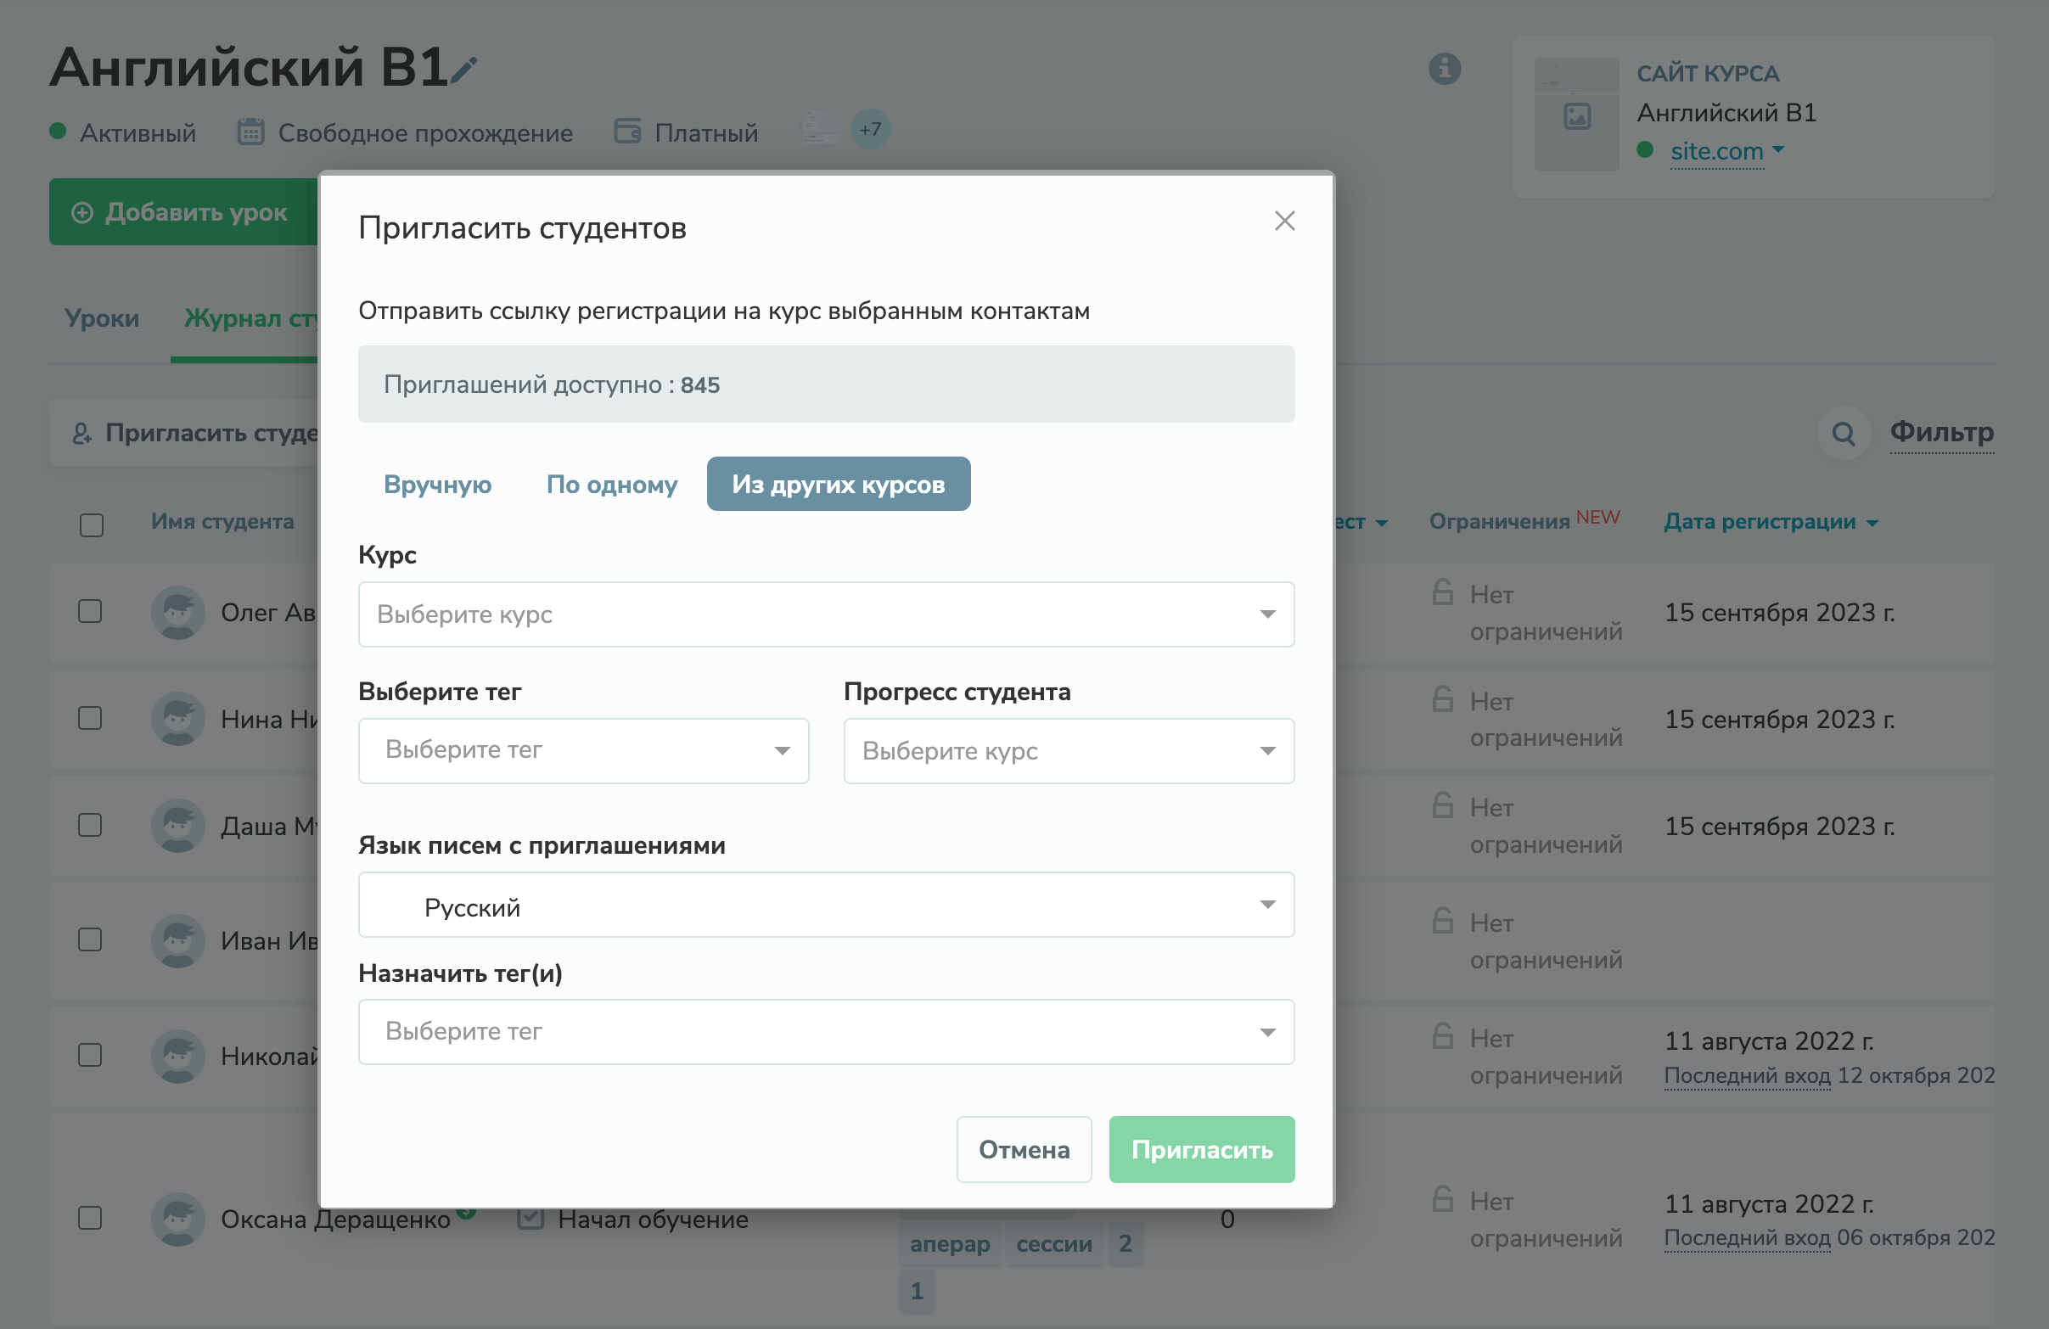Click the lock icon beside Нет ограничений
Viewport: 2049px width, 1329px height.
[x=1441, y=594]
